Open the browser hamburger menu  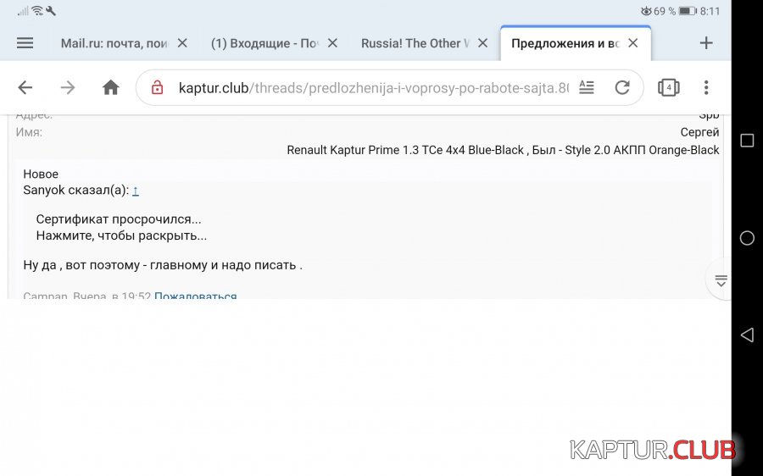[25, 43]
